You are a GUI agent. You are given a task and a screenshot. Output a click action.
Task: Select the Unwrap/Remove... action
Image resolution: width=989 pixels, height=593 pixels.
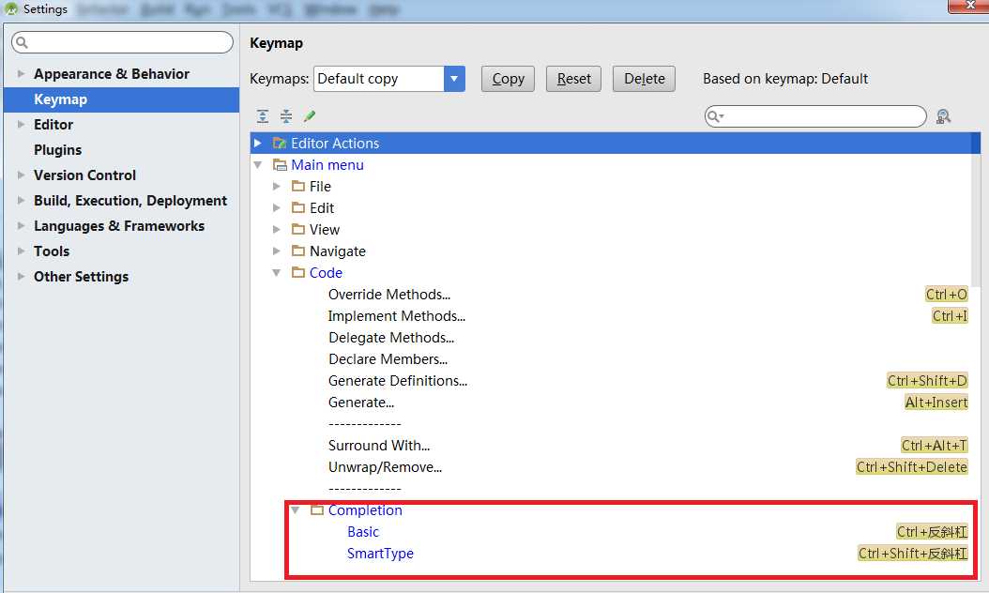[385, 467]
